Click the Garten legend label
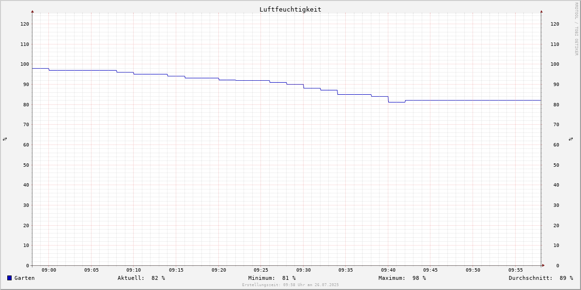The height and width of the screenshot is (290, 581). coord(25,278)
